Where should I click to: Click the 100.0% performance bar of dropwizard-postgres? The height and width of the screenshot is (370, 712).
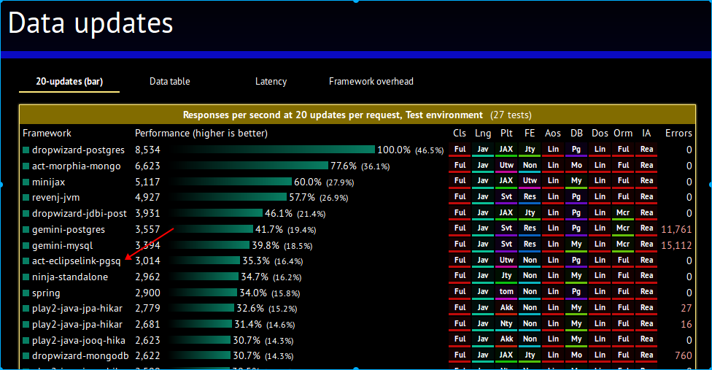[x=274, y=150]
